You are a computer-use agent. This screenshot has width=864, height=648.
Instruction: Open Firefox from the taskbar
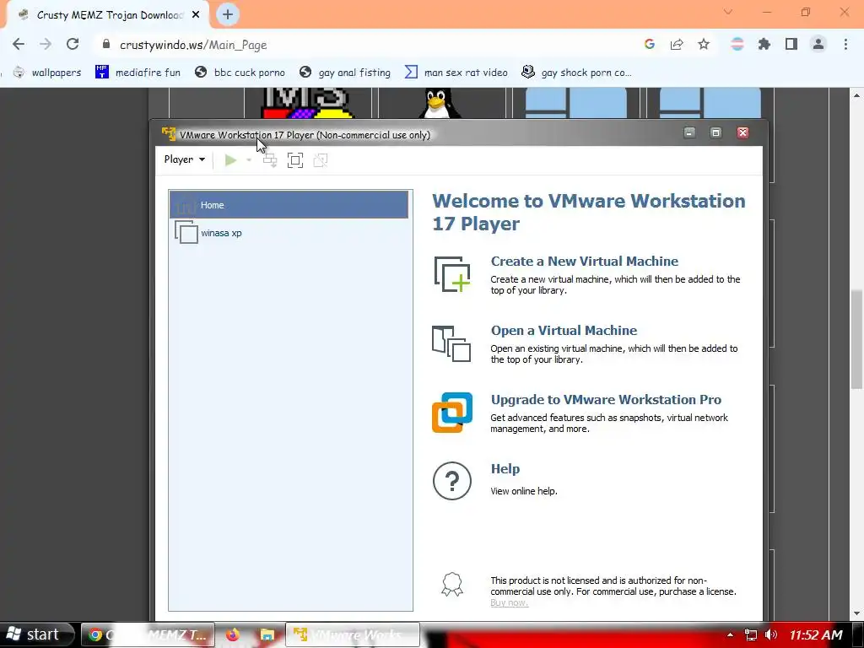(233, 634)
